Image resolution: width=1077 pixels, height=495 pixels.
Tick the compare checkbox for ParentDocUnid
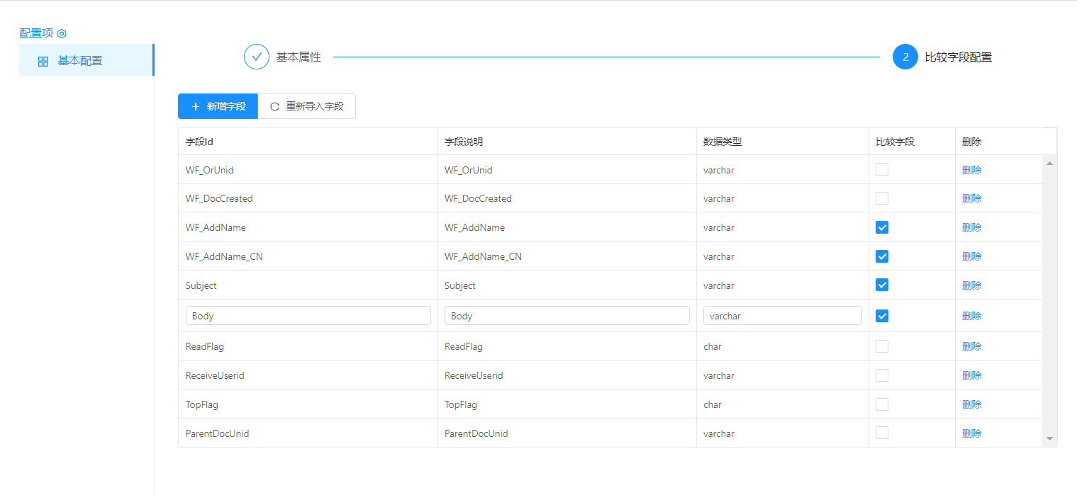pos(882,433)
